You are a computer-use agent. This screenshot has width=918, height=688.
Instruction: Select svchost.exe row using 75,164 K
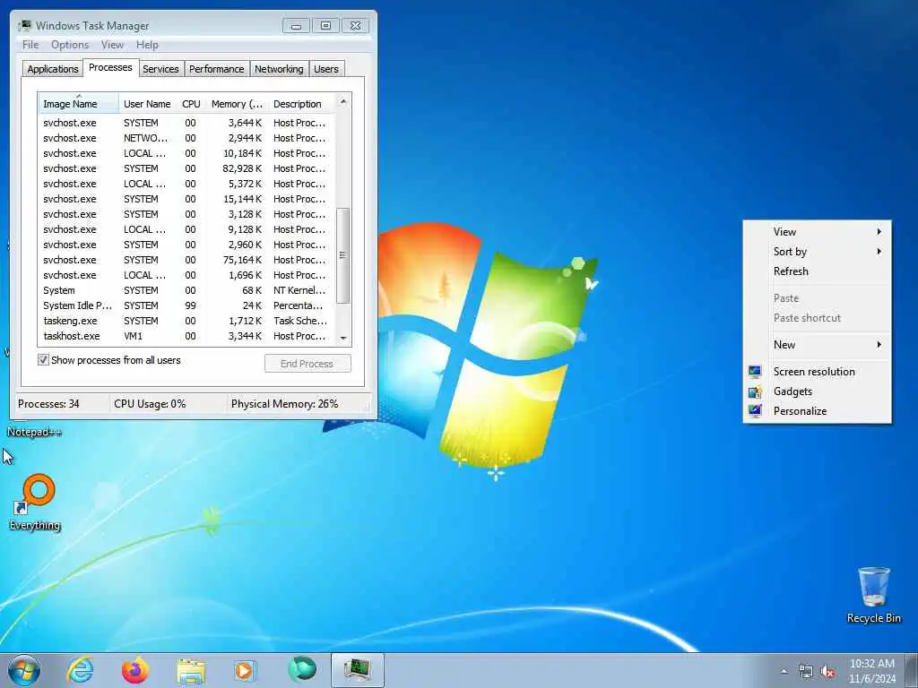pyautogui.click(x=187, y=260)
